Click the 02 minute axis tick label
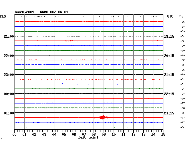Image resolution: width=186 pixels, height=142 pixels. click(x=34, y=135)
